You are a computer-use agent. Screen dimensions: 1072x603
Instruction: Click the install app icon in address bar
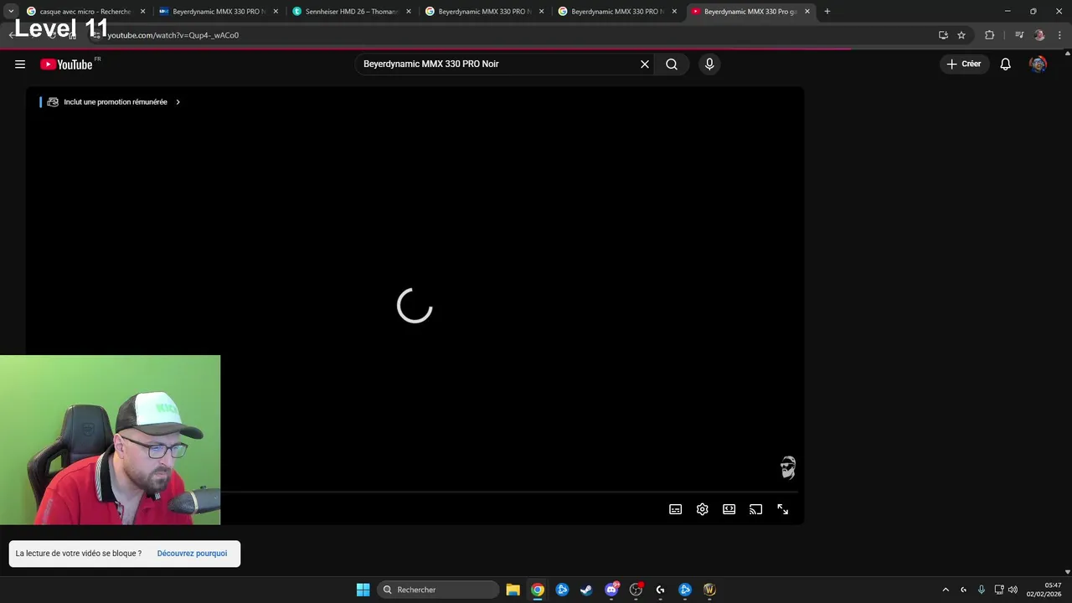coord(943,35)
